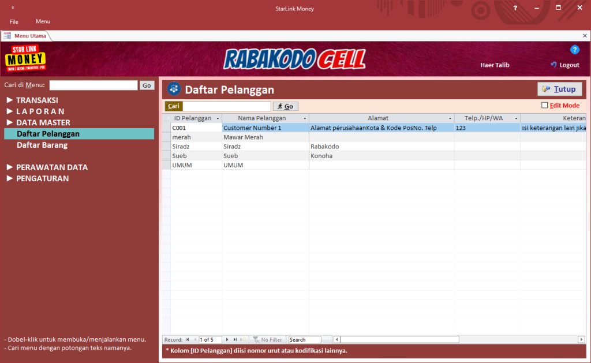Select the row selector for UMUM

tap(166, 165)
